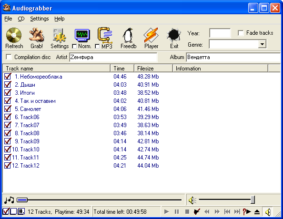Image resolution: width=283 pixels, height=219 pixels.
Task: Open the Genre dropdown list
Action: (262, 44)
